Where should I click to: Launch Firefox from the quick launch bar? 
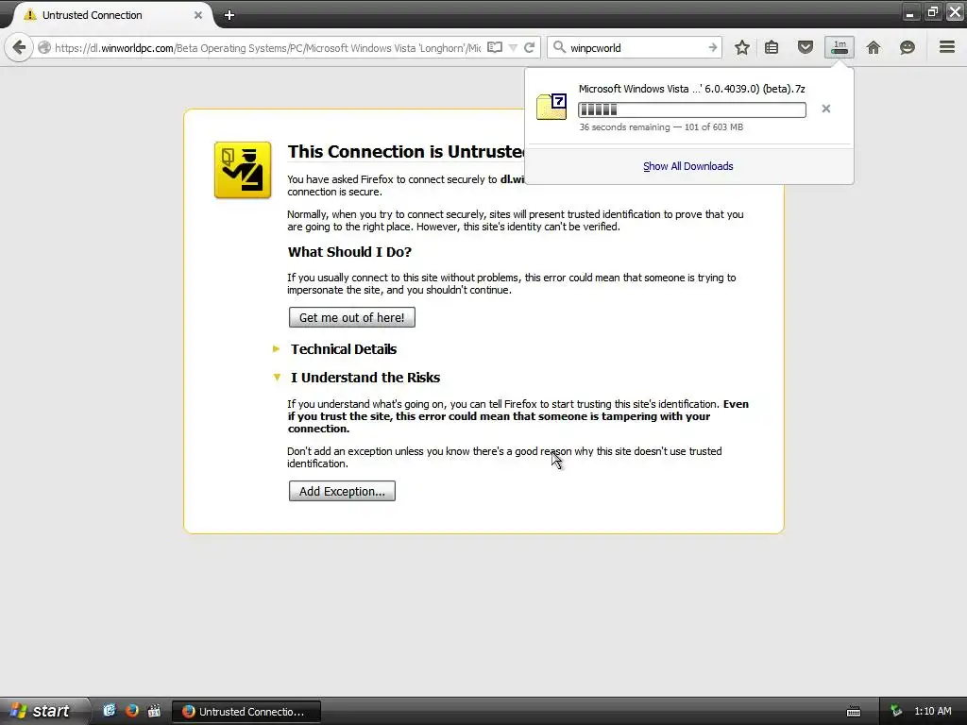pos(131,711)
